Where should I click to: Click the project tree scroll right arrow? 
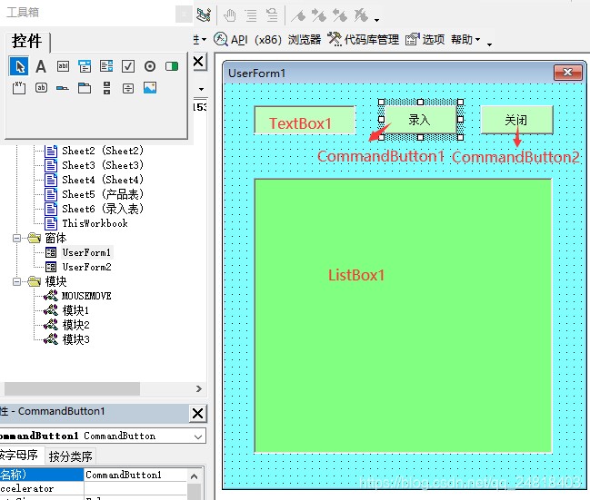click(x=199, y=388)
